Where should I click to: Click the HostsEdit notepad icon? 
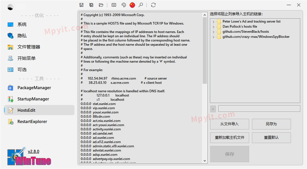(10, 110)
